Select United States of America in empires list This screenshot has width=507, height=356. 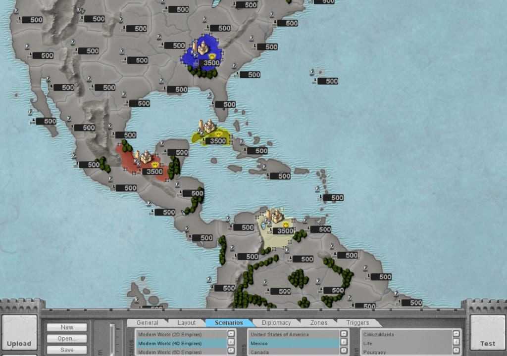[x=294, y=334]
